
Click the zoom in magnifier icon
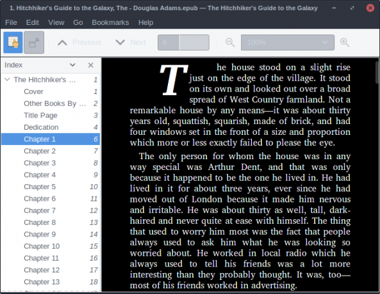344,42
